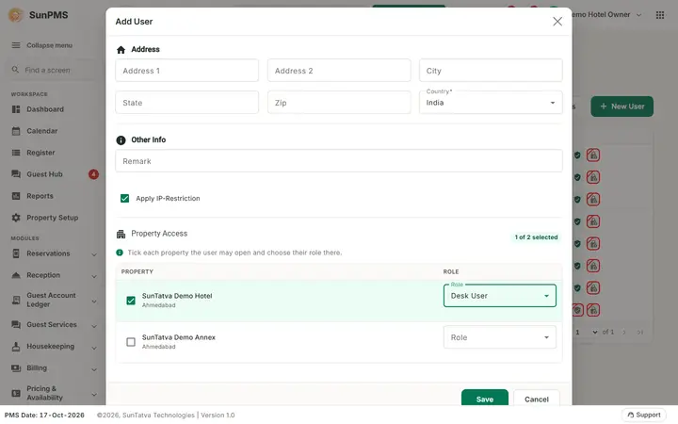678x424 pixels.
Task: Click the PMS Date 17-Oct-2026 text
Action: click(44, 415)
